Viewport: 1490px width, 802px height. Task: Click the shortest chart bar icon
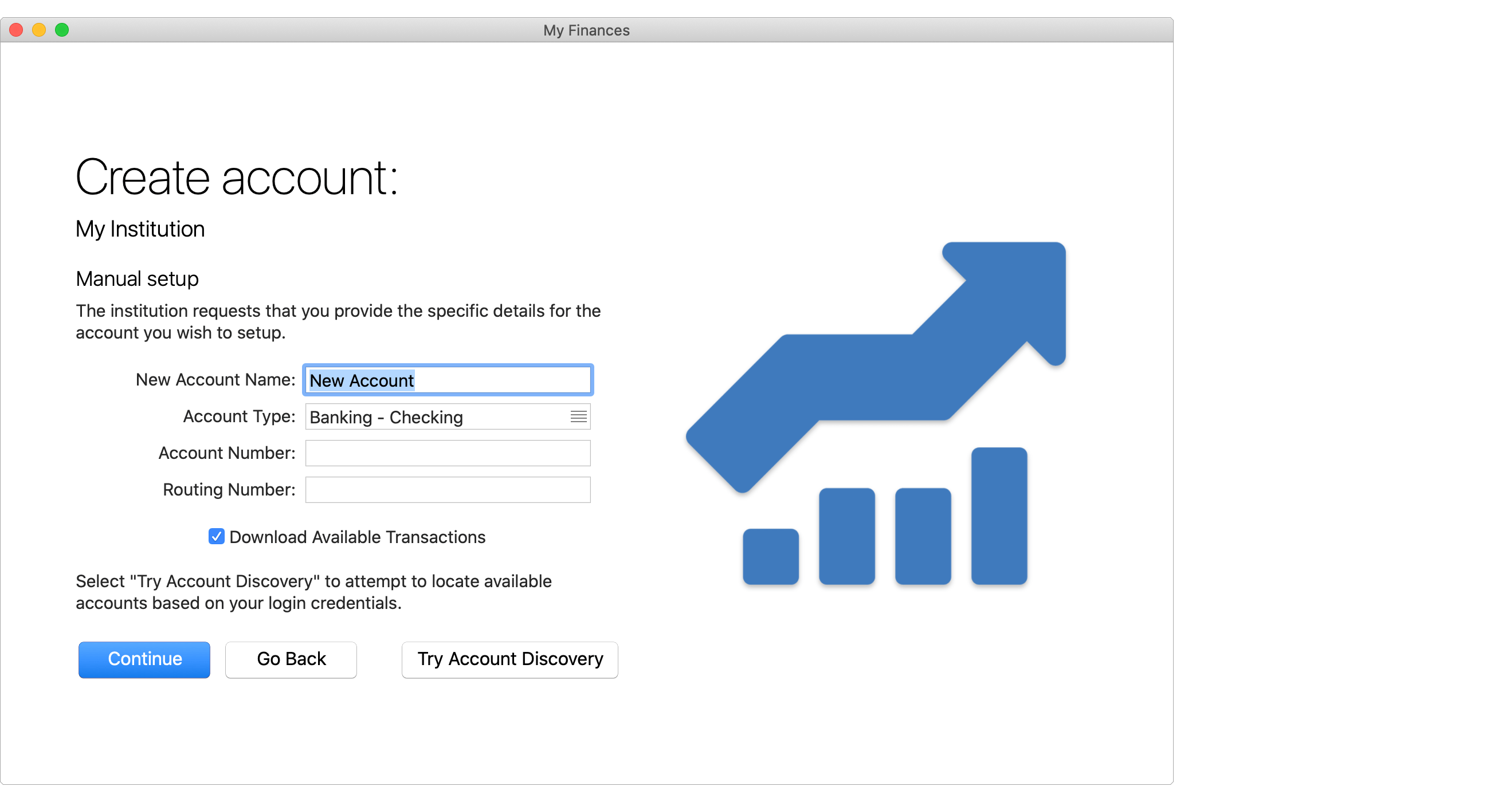770,556
